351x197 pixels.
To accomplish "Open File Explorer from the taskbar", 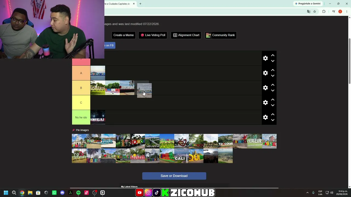I will [x=30, y=193].
